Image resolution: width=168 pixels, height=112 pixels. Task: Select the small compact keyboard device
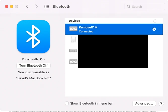point(73,51)
